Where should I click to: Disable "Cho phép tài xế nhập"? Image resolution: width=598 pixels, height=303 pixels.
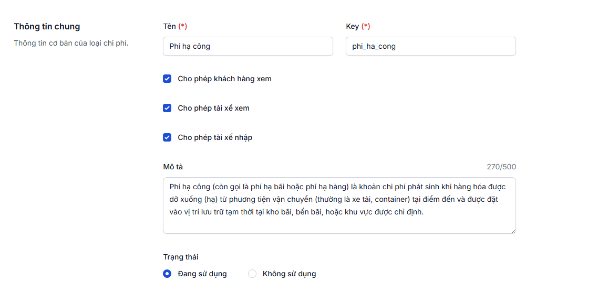[167, 137]
